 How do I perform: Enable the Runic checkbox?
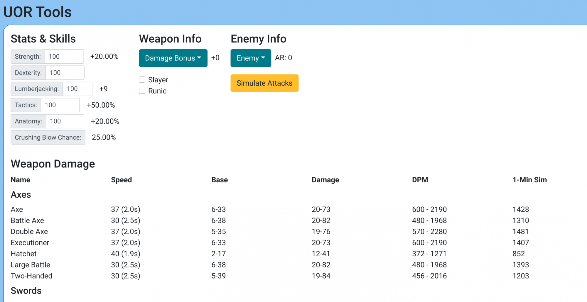tap(142, 91)
